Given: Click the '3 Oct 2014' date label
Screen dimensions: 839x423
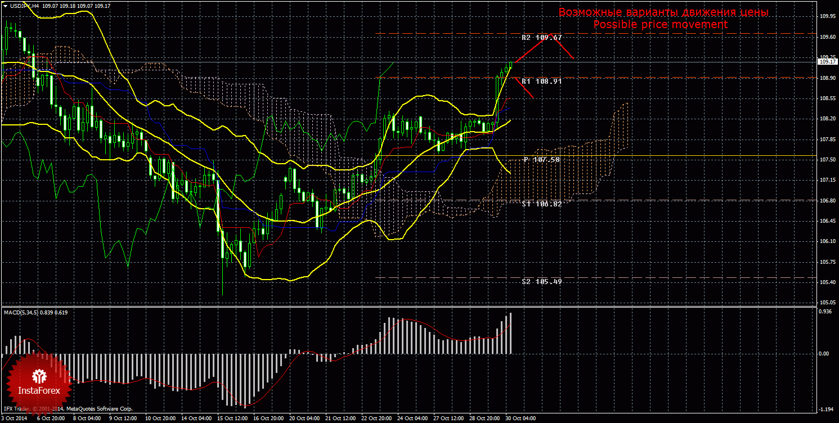Looking at the screenshot, I should point(14,418).
